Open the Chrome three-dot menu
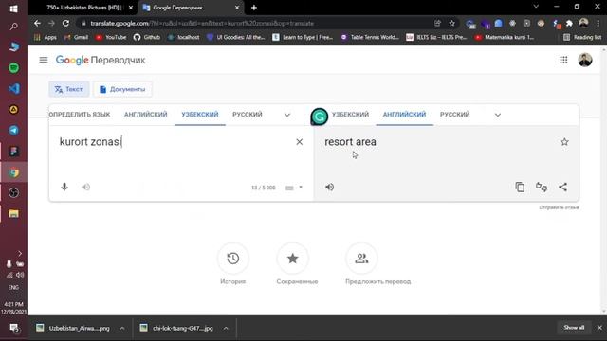The image size is (607, 341). click(598, 23)
